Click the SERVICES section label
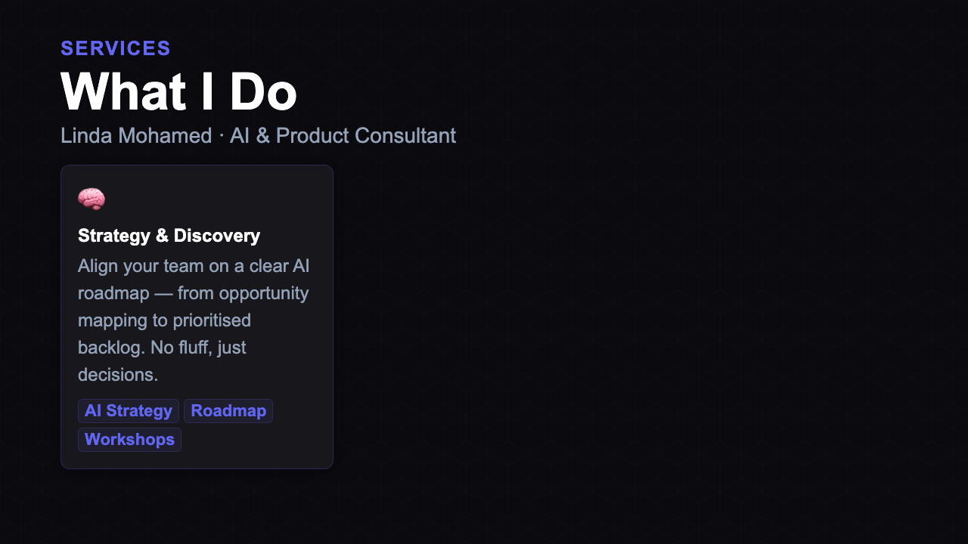 [115, 48]
